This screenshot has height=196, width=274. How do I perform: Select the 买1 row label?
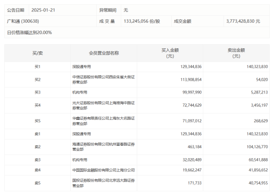(x=37, y=67)
